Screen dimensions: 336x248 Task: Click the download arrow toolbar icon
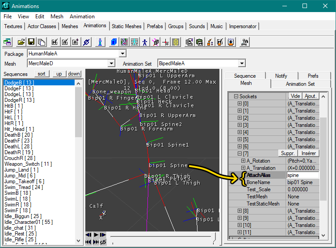click(x=231, y=42)
